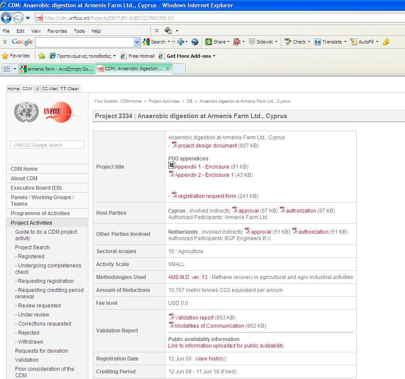Open the Sidewiki speech bubble button
Image resolution: width=405 pixels, height=379 pixels.
(x=261, y=42)
